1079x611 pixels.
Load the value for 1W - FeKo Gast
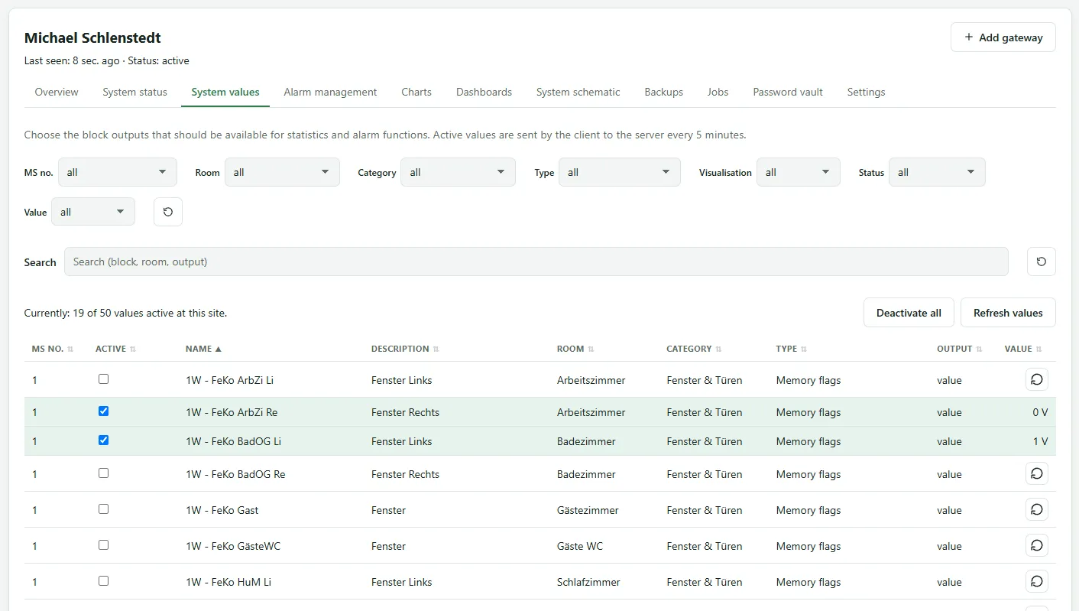[1037, 509]
